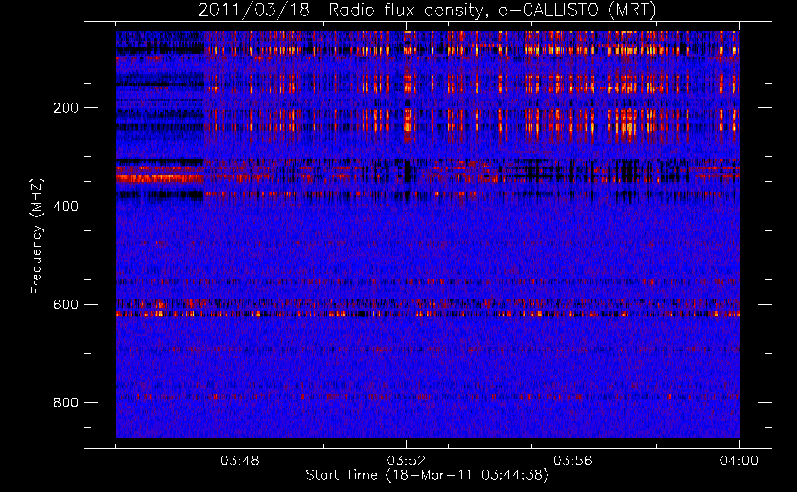Click the 800 frequency tick label

point(66,403)
